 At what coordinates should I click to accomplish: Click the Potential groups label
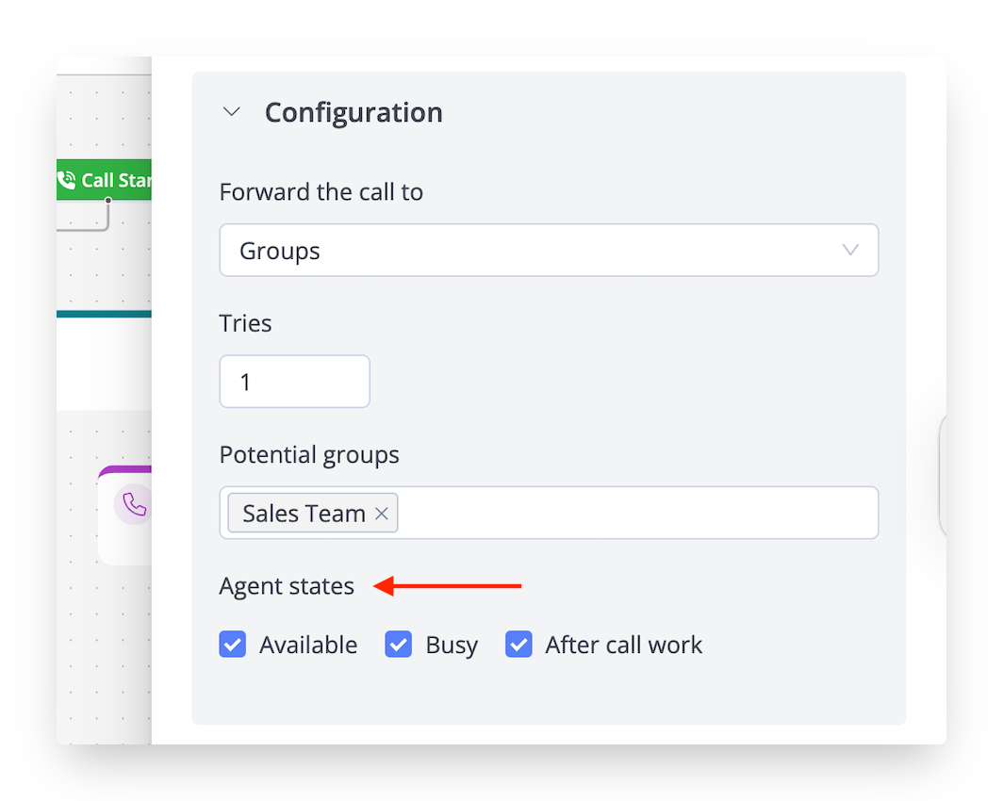[x=309, y=455]
